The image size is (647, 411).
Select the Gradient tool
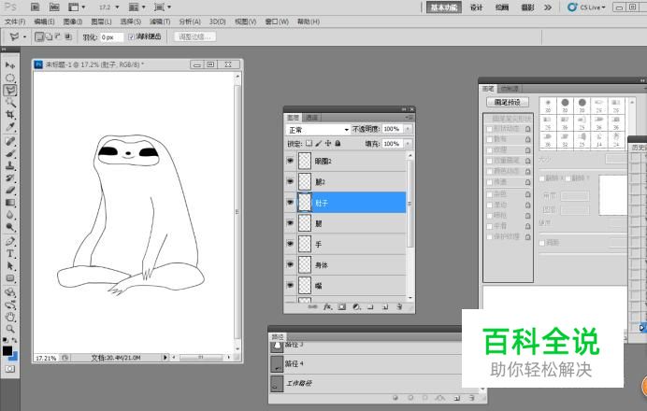10,203
